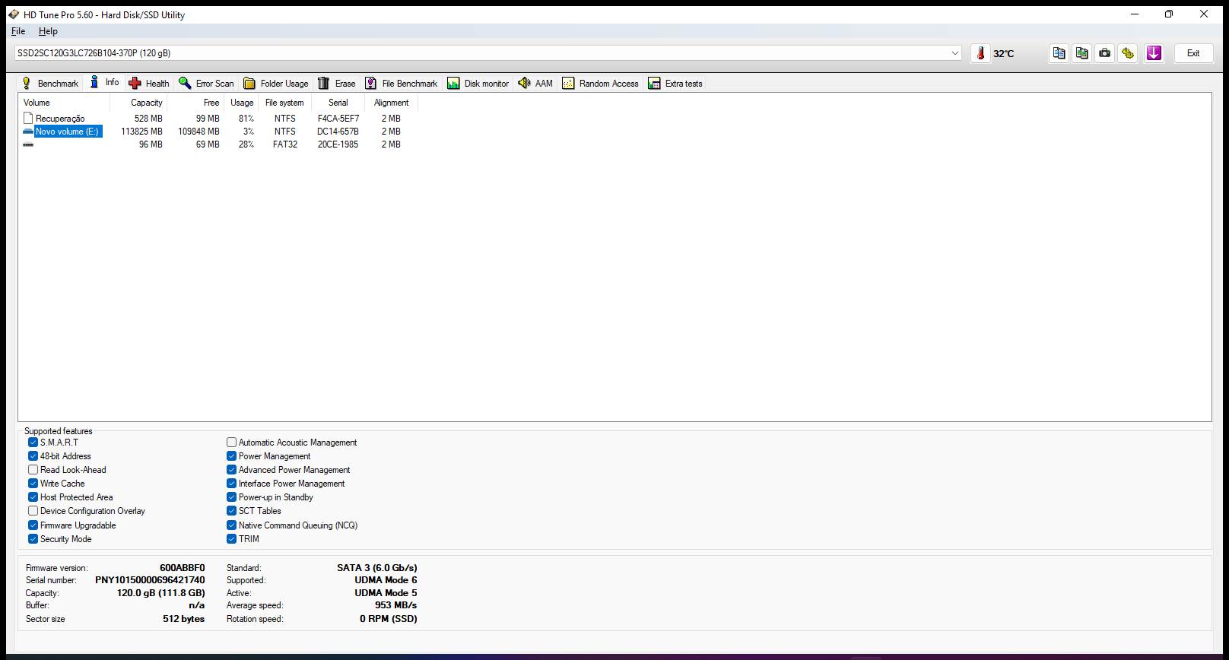Image resolution: width=1229 pixels, height=660 pixels.
Task: Copy screenshot to clipboard icon
Action: pyautogui.click(x=1082, y=53)
